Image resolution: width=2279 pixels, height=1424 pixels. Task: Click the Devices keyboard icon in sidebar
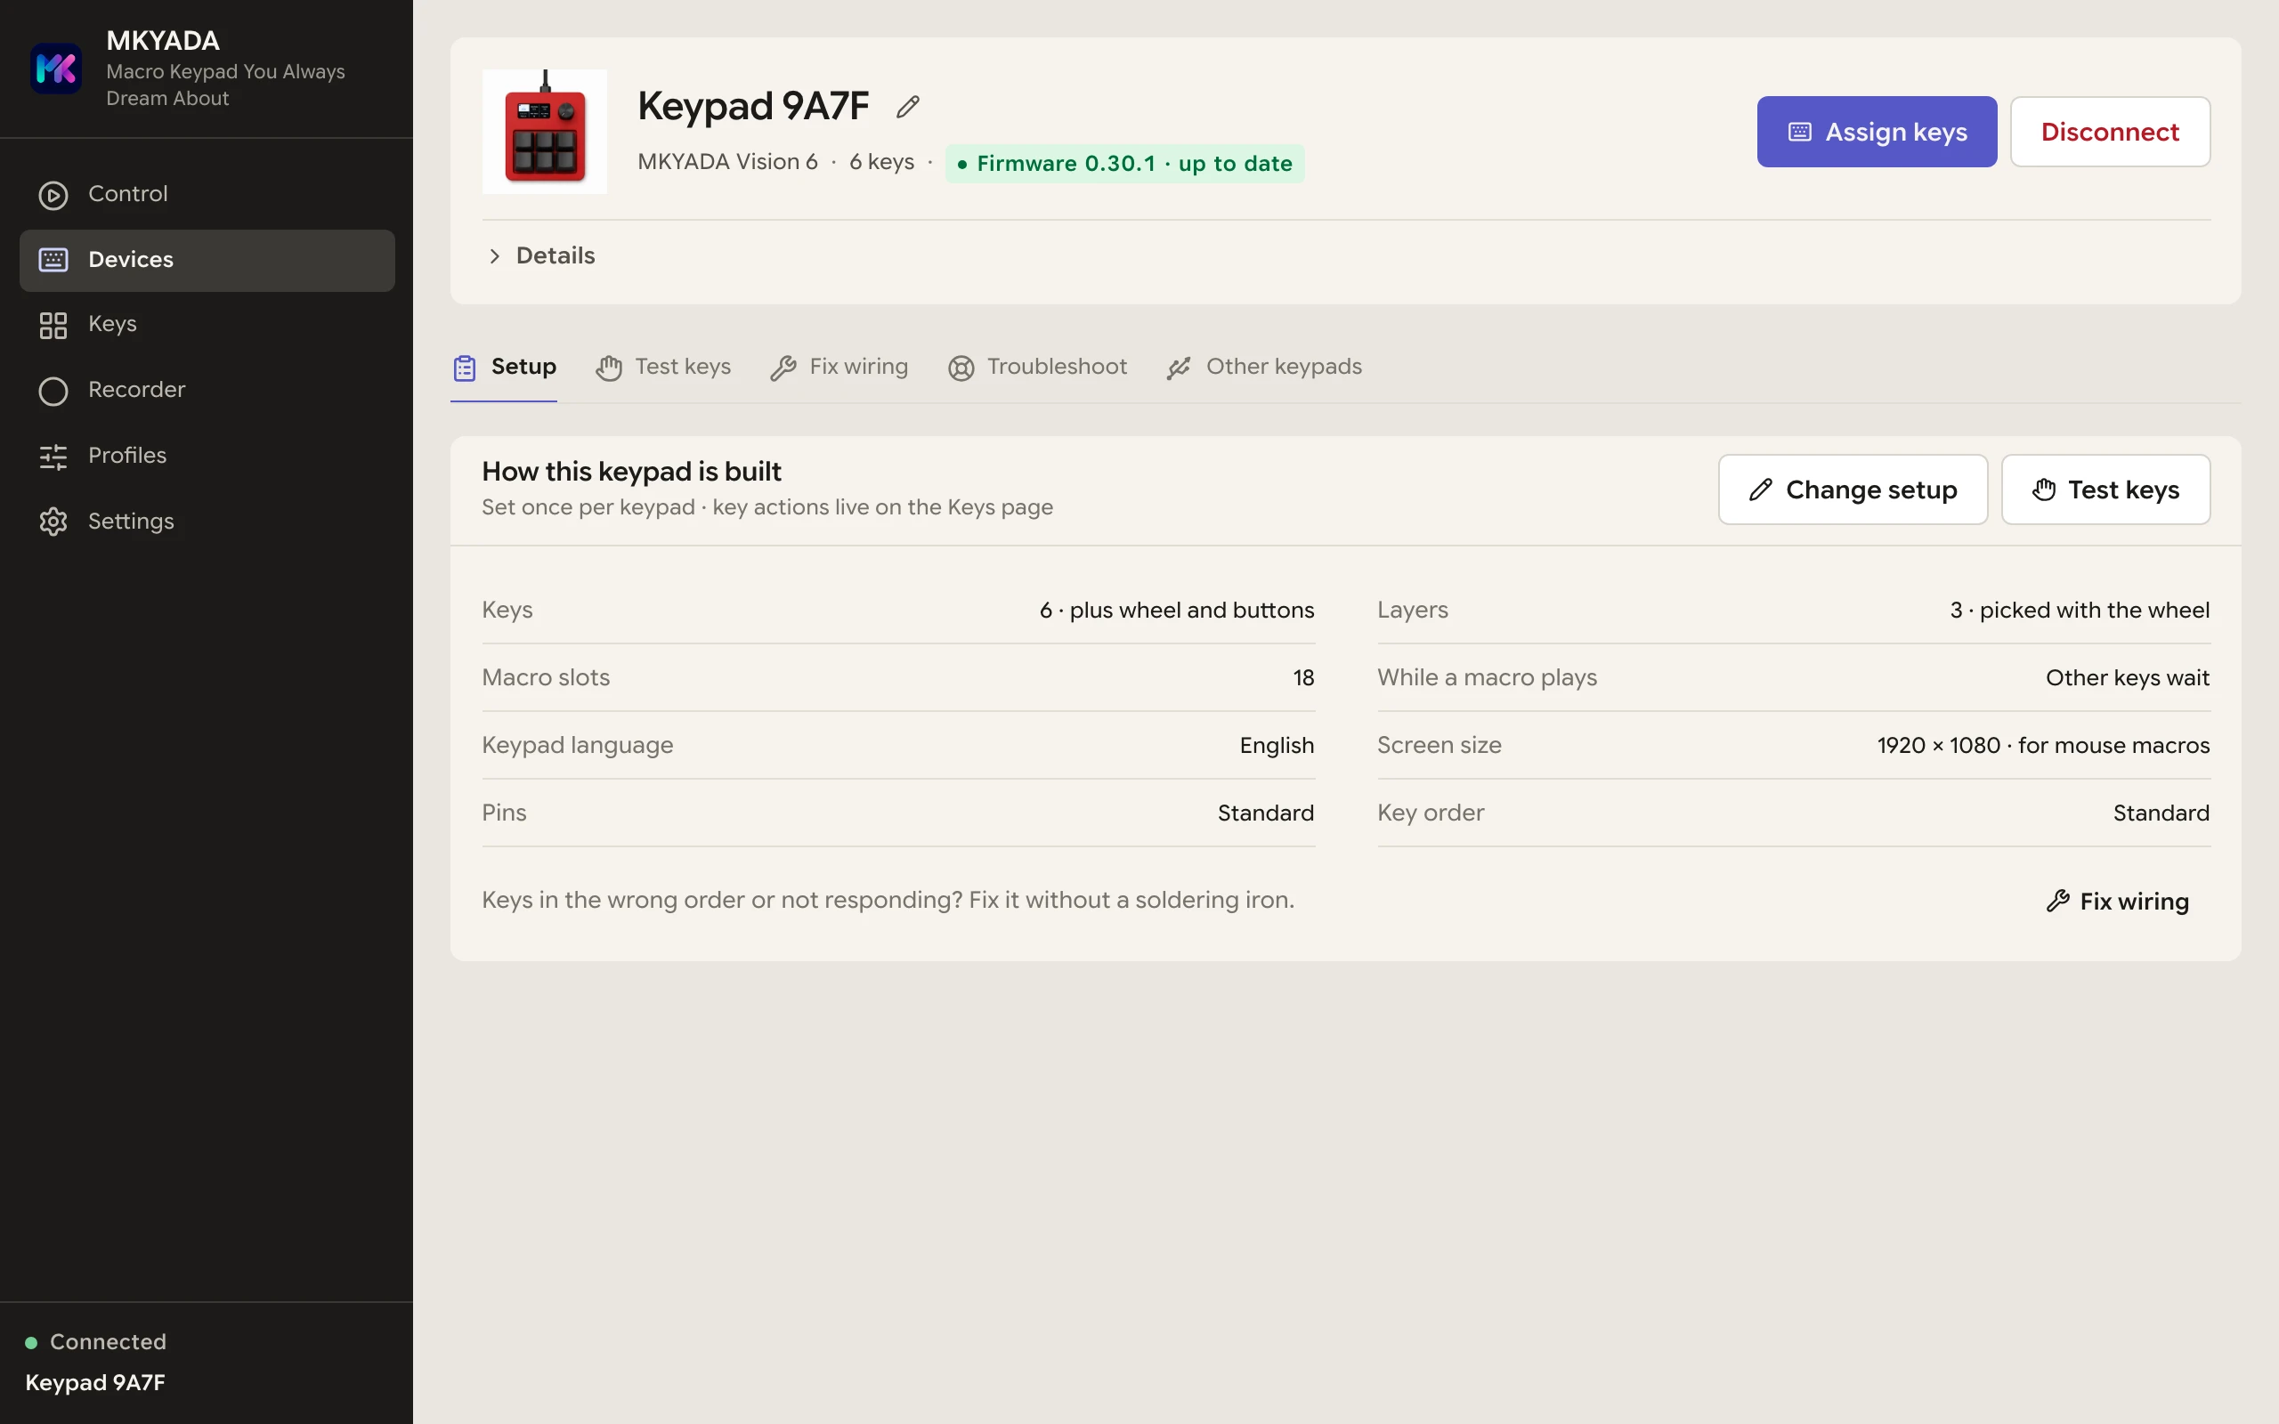53,260
